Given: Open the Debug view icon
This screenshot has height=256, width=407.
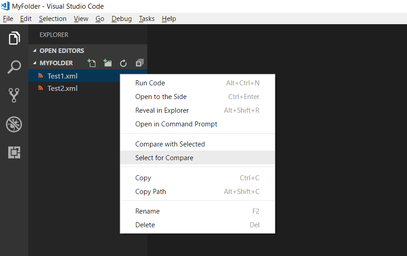Looking at the screenshot, I should tap(14, 124).
